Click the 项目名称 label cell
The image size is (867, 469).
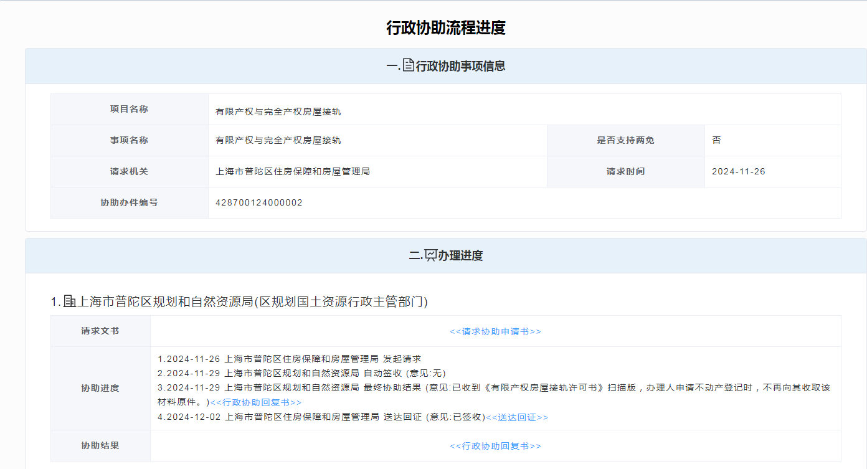[129, 110]
